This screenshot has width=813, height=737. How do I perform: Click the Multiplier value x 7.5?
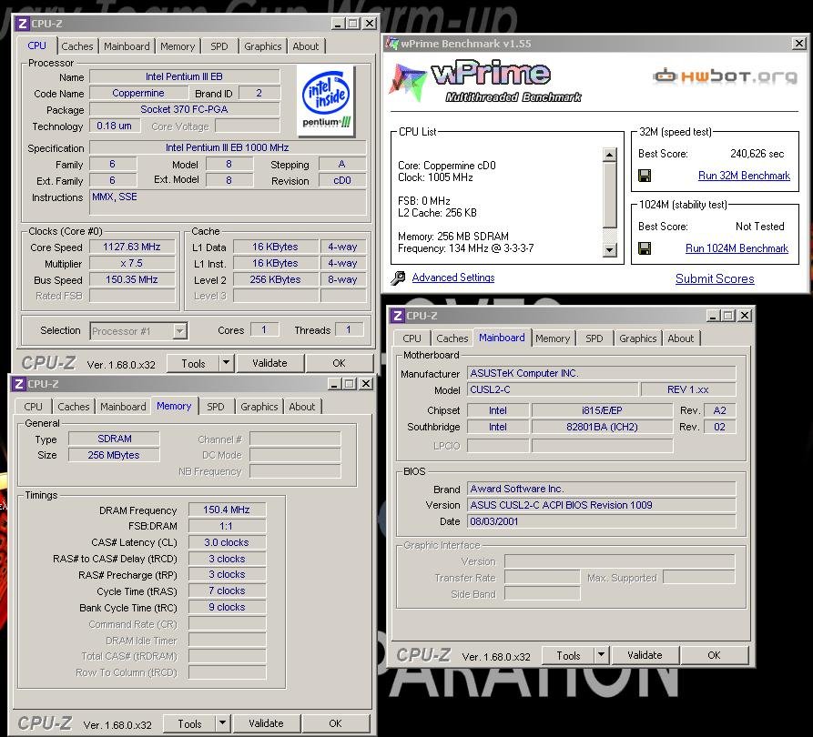[132, 263]
